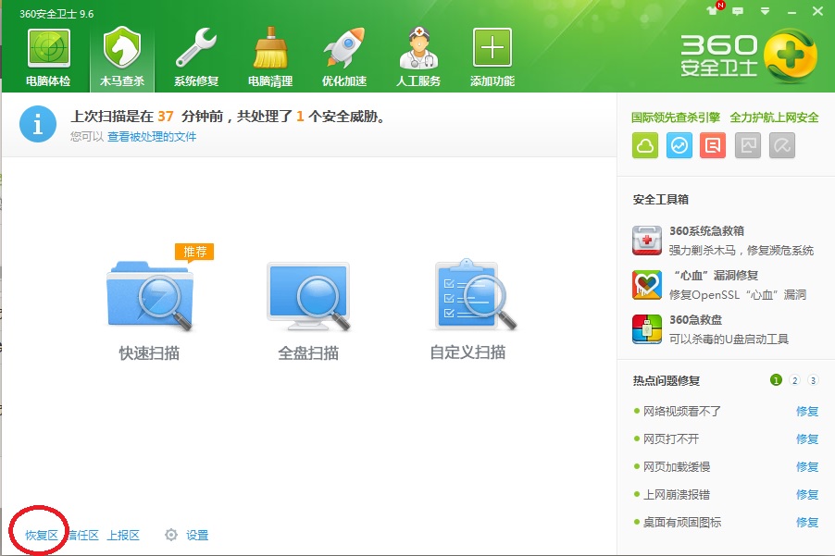Open 系统修复 wrench tab

196,57
